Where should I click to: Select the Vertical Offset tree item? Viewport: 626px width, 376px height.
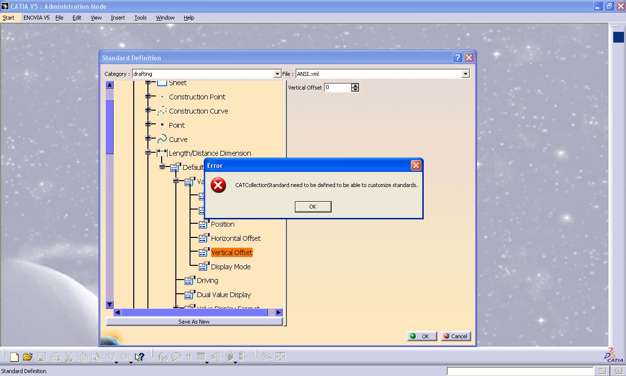(x=232, y=253)
